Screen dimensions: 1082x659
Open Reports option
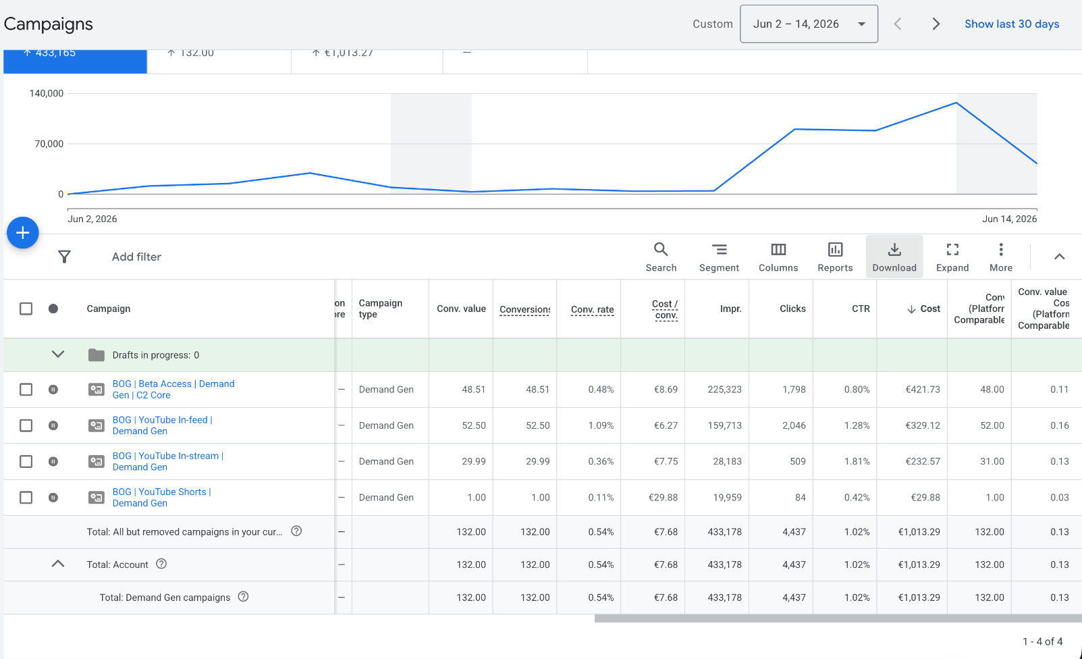coord(835,257)
